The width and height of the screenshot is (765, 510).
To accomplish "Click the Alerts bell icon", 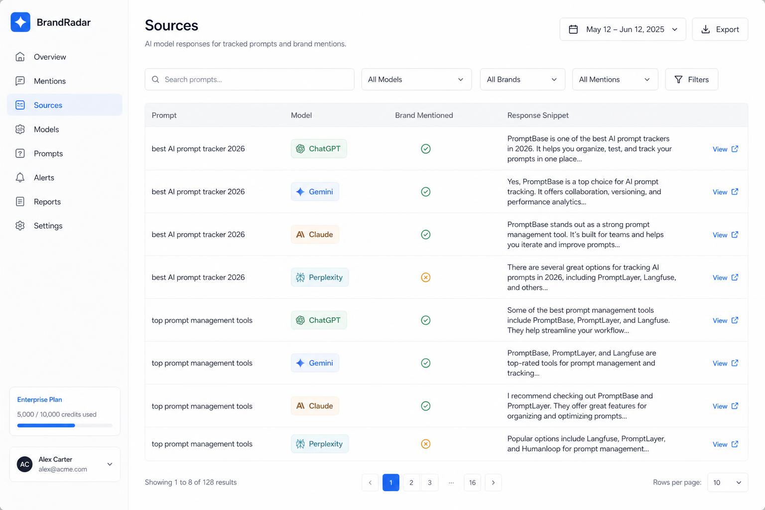I will click(20, 177).
